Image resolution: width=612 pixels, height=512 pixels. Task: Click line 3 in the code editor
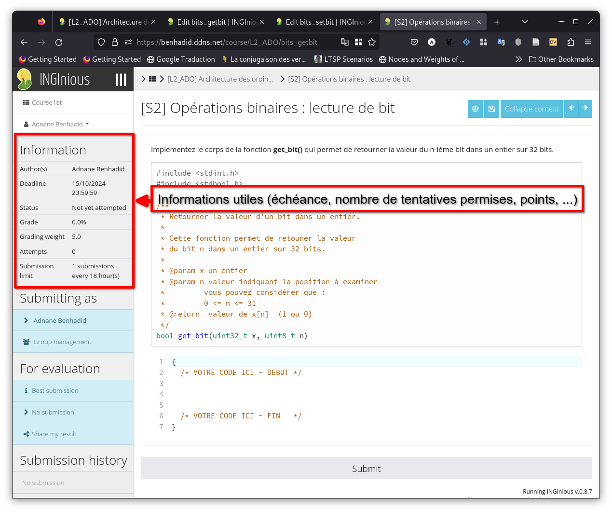click(376, 384)
